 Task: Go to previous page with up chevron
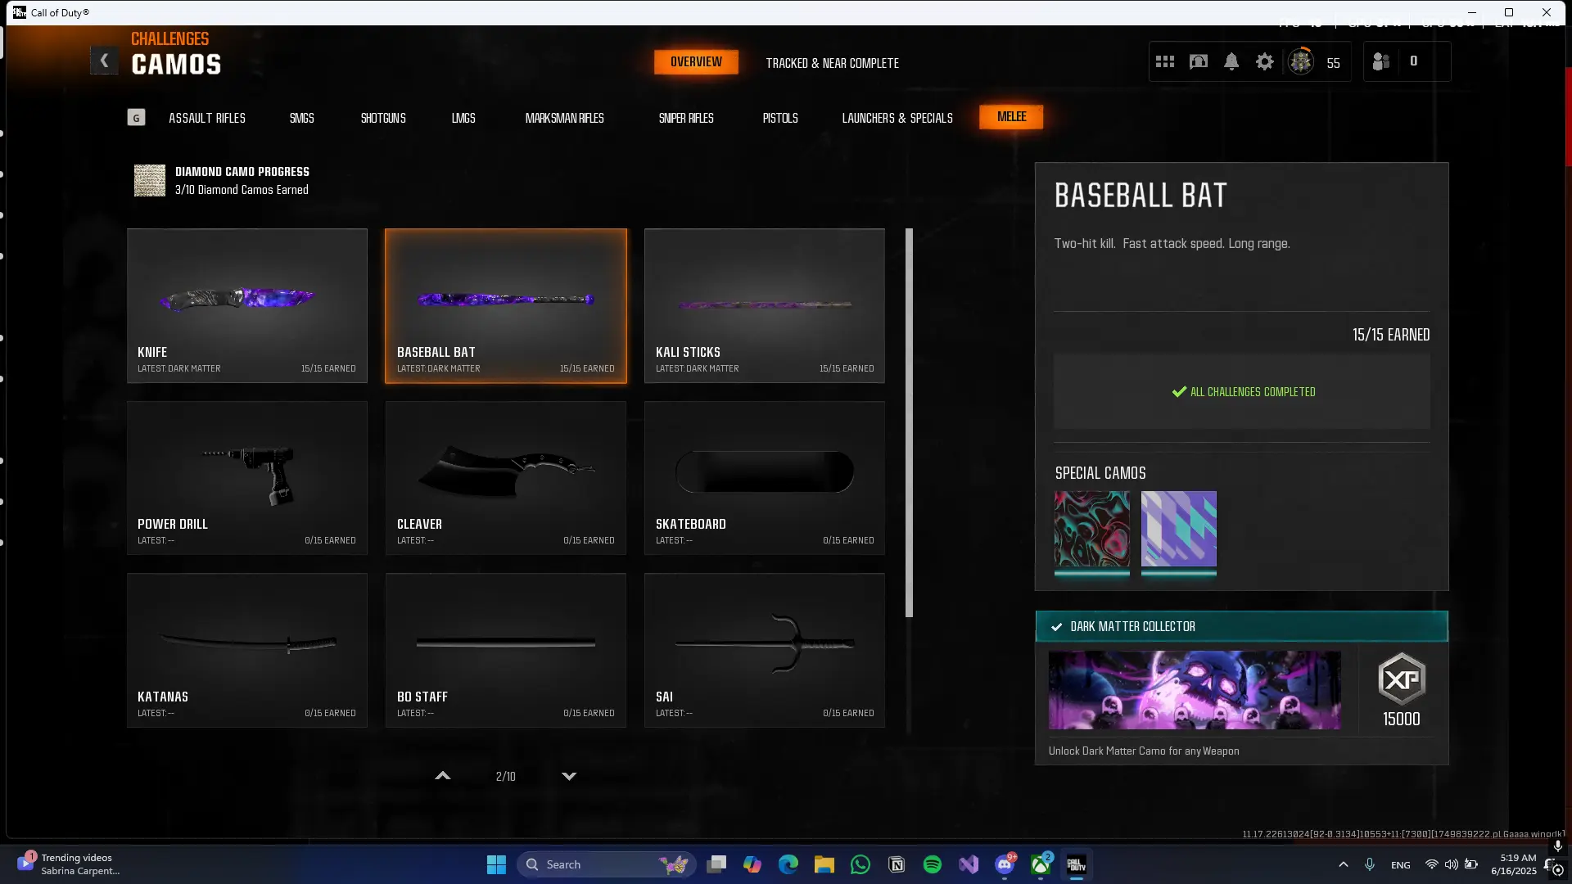point(442,776)
